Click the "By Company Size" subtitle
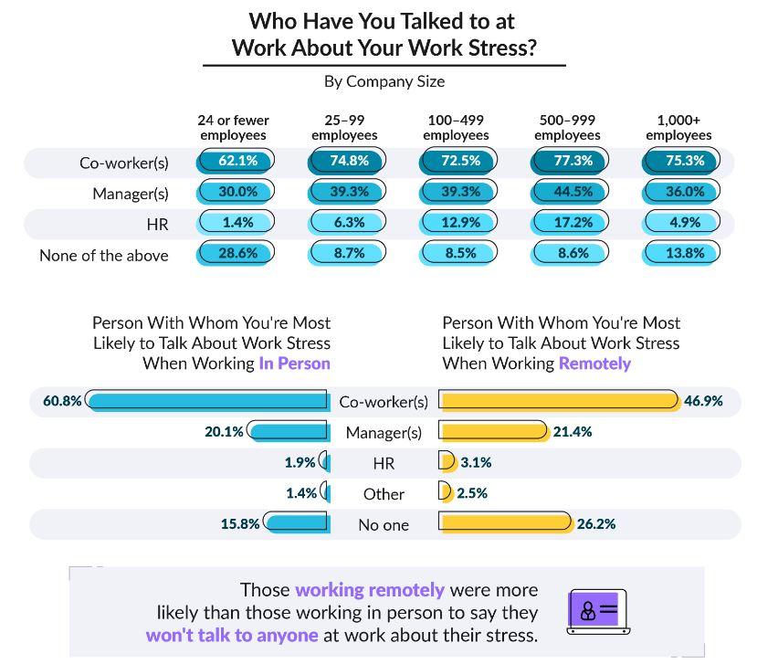 (x=384, y=81)
